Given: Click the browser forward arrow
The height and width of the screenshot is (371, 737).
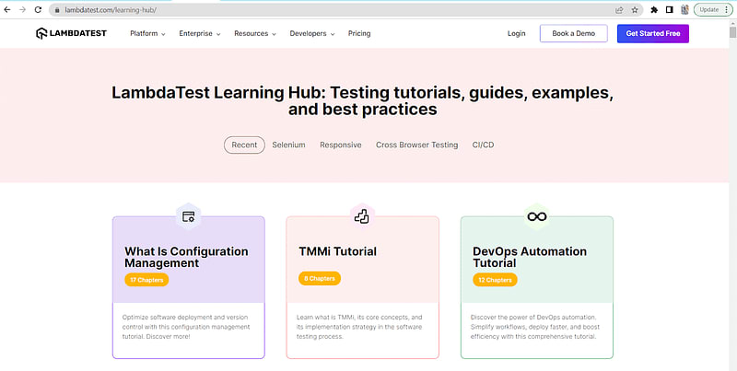Looking at the screenshot, I should pos(22,9).
